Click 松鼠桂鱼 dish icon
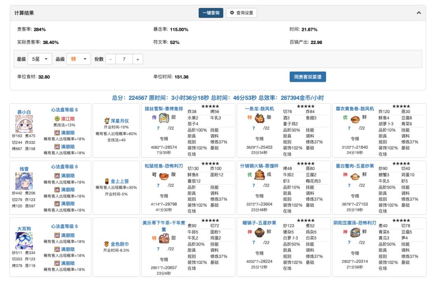 click(x=164, y=176)
